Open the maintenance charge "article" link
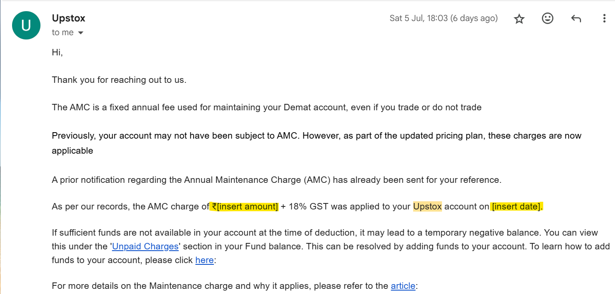Image resolution: width=615 pixels, height=294 pixels. (x=403, y=286)
